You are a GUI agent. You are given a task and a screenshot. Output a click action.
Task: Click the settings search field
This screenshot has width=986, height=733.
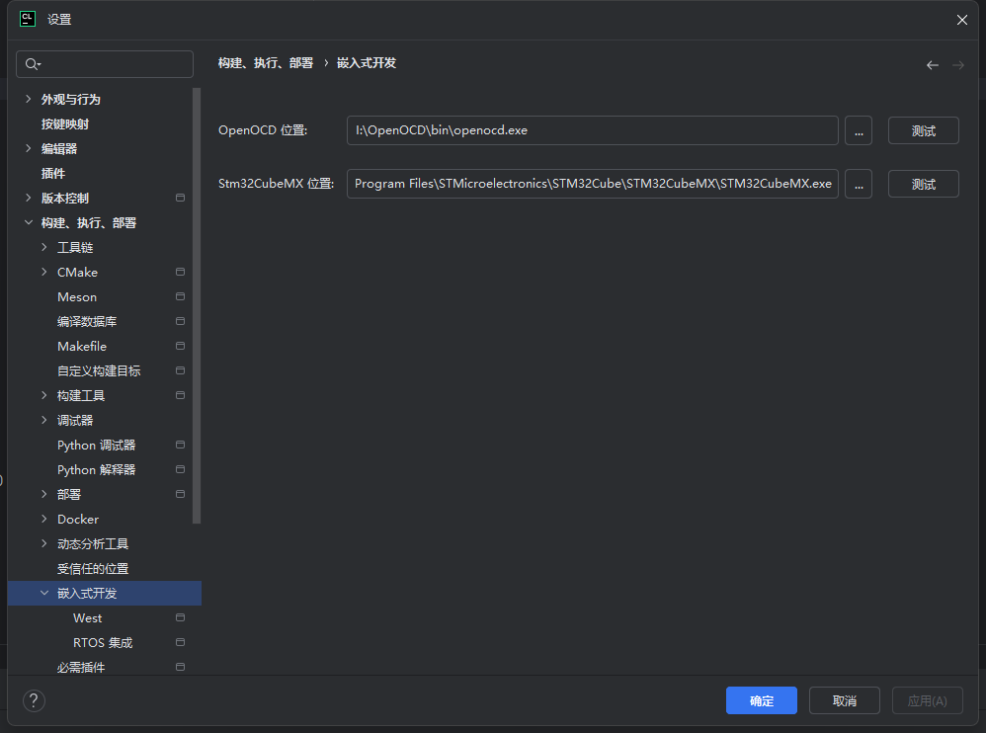click(105, 64)
